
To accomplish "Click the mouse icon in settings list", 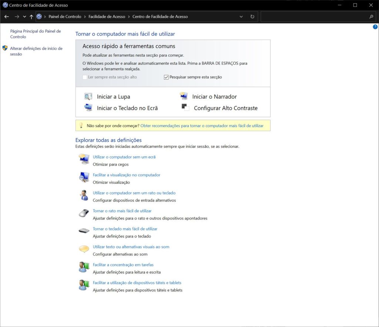I will click(x=84, y=213).
